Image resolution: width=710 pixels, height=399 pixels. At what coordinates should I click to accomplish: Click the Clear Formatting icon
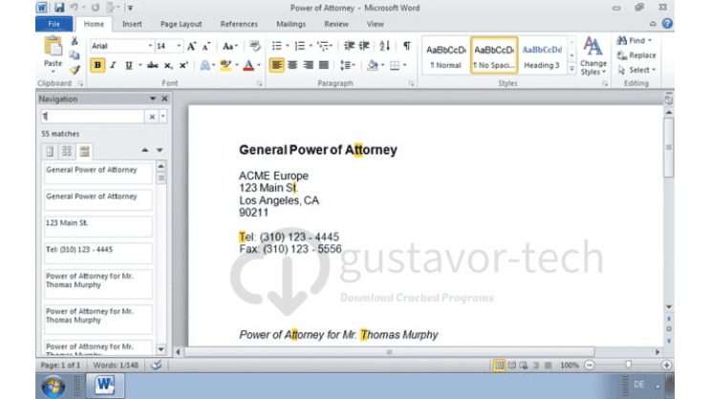click(x=255, y=46)
